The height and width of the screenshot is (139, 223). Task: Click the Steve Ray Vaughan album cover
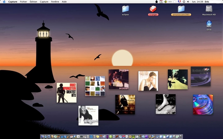[x=119, y=79]
